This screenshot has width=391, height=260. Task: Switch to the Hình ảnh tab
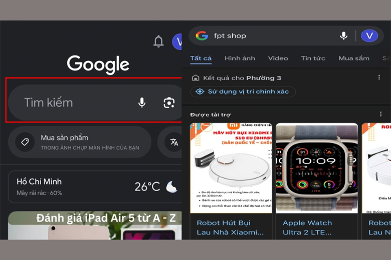pos(240,58)
